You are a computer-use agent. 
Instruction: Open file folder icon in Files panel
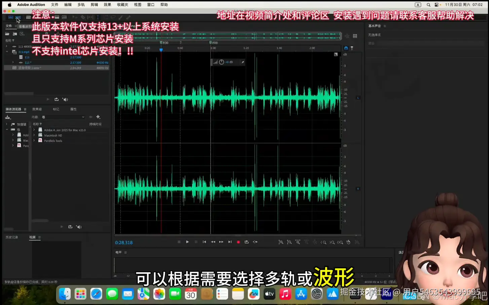click(x=7, y=34)
